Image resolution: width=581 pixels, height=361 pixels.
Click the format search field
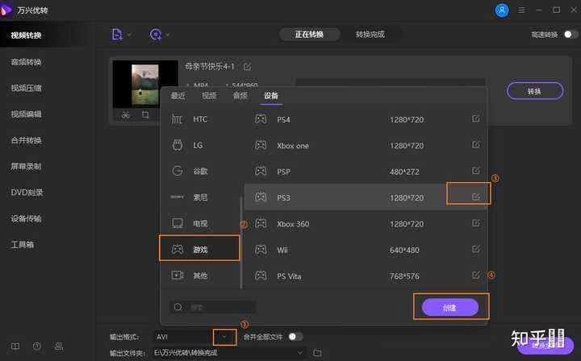(x=213, y=307)
